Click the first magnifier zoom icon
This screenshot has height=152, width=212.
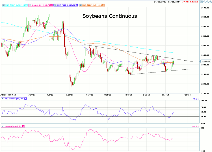[x=204, y=2]
